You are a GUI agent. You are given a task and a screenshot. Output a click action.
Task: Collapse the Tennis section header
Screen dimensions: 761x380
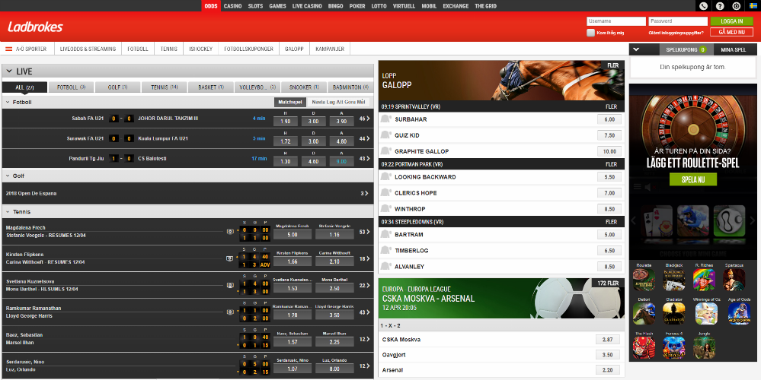[x=8, y=211]
